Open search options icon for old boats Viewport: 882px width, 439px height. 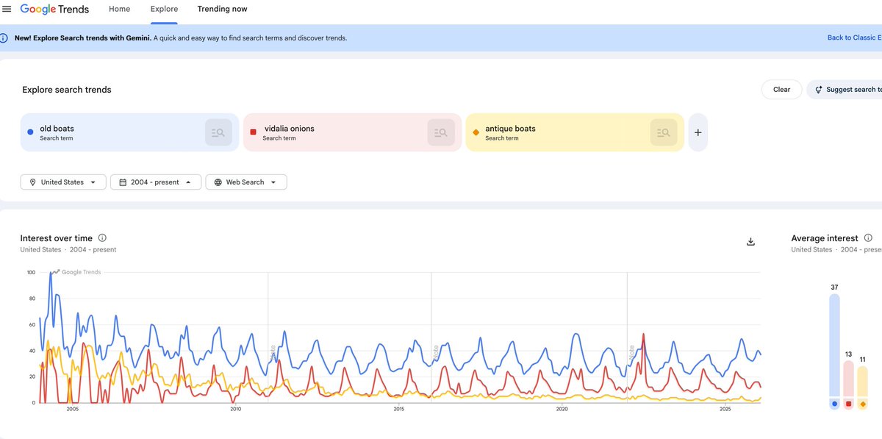[218, 132]
